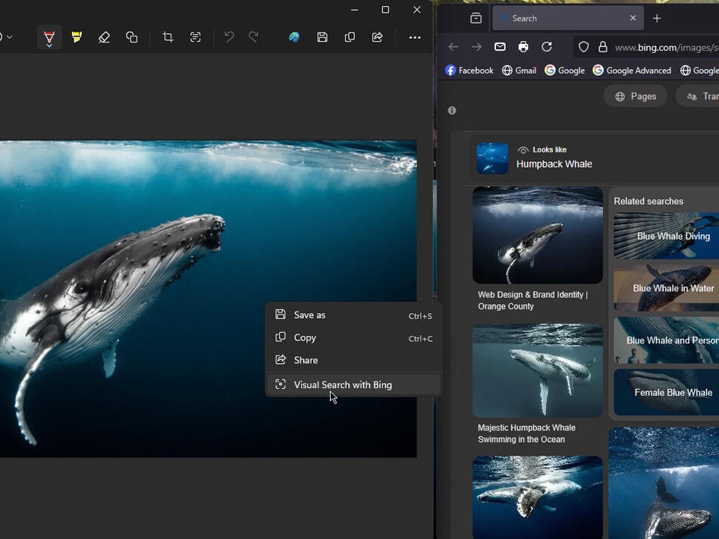
Task: Choose Save as from context menu
Action: [353, 315]
